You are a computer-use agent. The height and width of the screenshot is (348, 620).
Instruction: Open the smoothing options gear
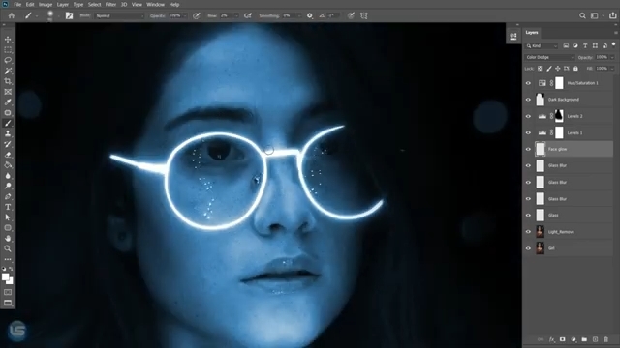click(310, 15)
